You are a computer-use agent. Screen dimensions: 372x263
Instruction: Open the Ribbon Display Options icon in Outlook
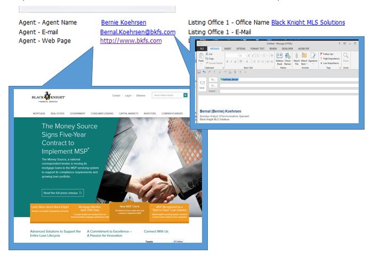[344, 43]
